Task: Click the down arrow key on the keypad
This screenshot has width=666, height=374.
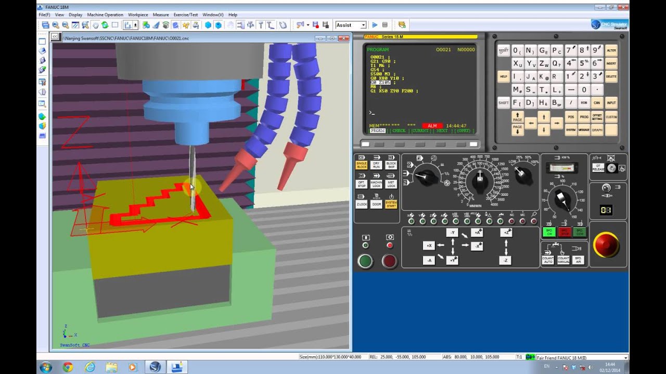Action: tap(543, 130)
